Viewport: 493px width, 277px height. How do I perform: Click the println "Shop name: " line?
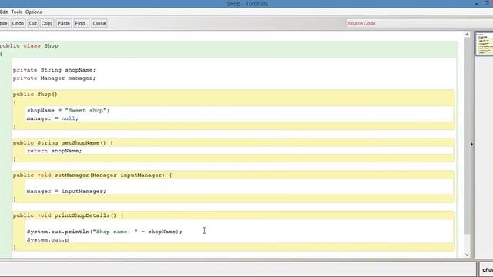[105, 232]
